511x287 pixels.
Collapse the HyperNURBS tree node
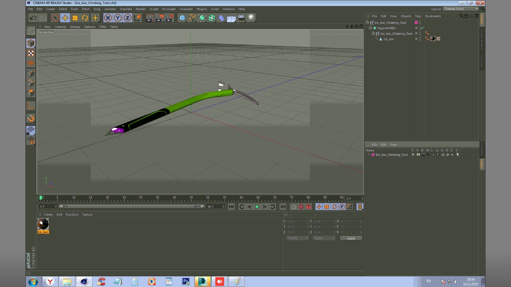tap(370, 28)
